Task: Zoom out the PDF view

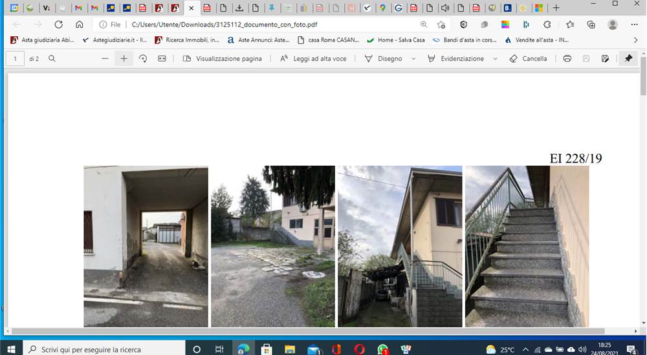Action: [105, 59]
